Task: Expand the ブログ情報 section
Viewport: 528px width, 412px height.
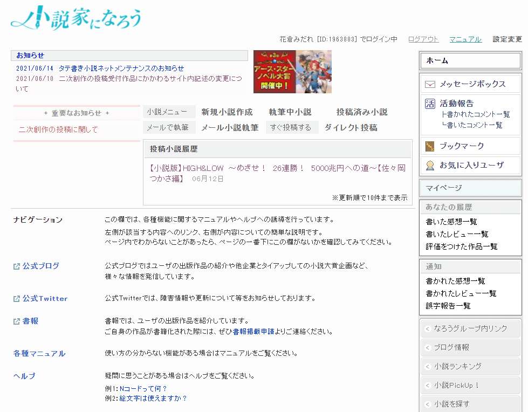Action: point(470,347)
